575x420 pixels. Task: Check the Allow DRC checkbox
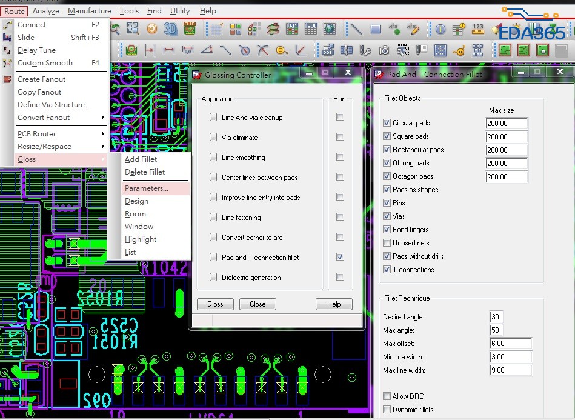(x=387, y=396)
